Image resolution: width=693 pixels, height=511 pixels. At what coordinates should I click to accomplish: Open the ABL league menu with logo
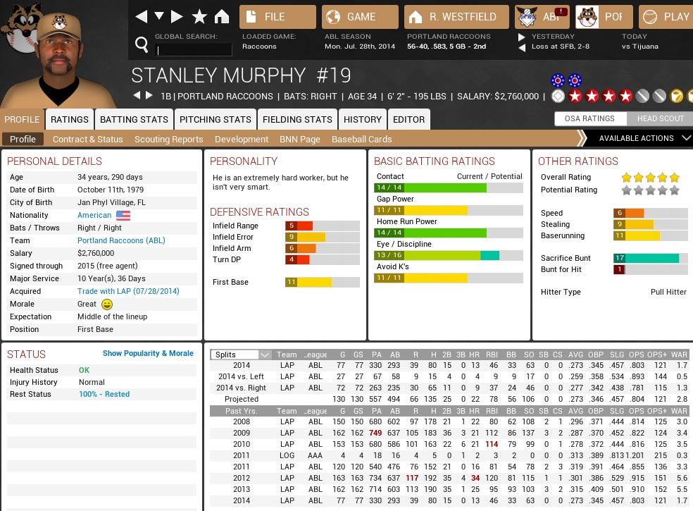coord(542,16)
